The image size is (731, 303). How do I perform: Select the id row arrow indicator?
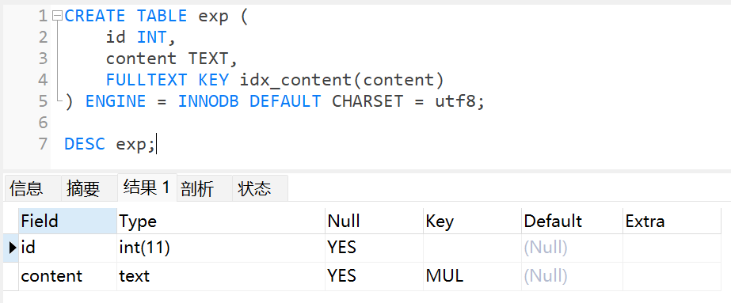click(x=12, y=248)
